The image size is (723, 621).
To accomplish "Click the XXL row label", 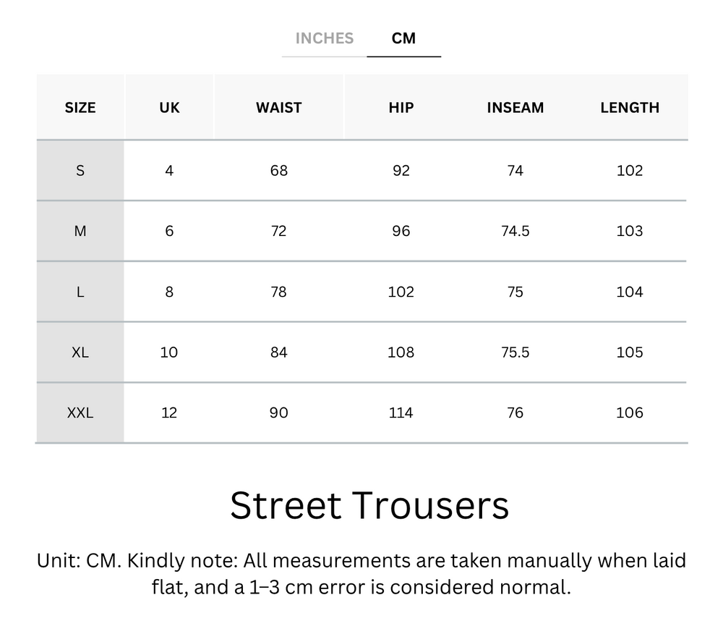I will point(80,413).
